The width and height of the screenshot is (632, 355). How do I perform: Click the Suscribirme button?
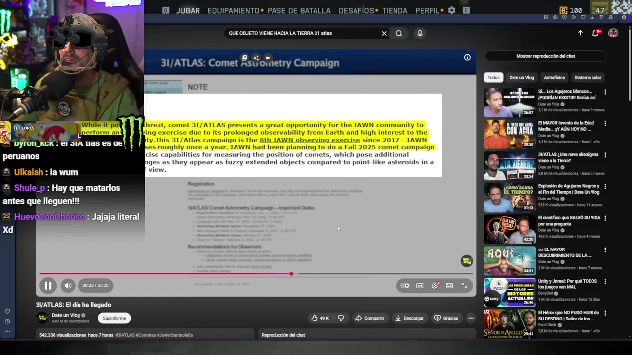click(114, 318)
